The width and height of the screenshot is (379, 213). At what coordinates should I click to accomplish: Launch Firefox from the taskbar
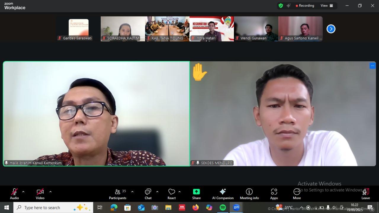(196, 207)
